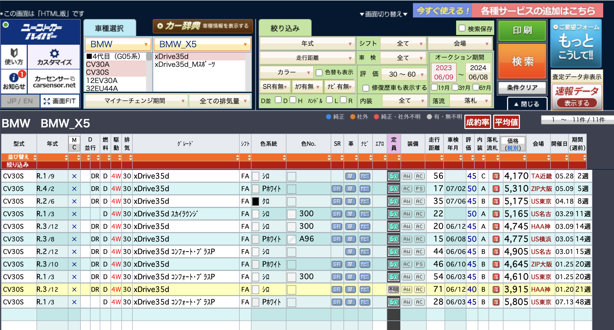Click the 5人 capacity icon in the TA近畿 row
Viewport: 614px width, 330px height.
coord(394,176)
